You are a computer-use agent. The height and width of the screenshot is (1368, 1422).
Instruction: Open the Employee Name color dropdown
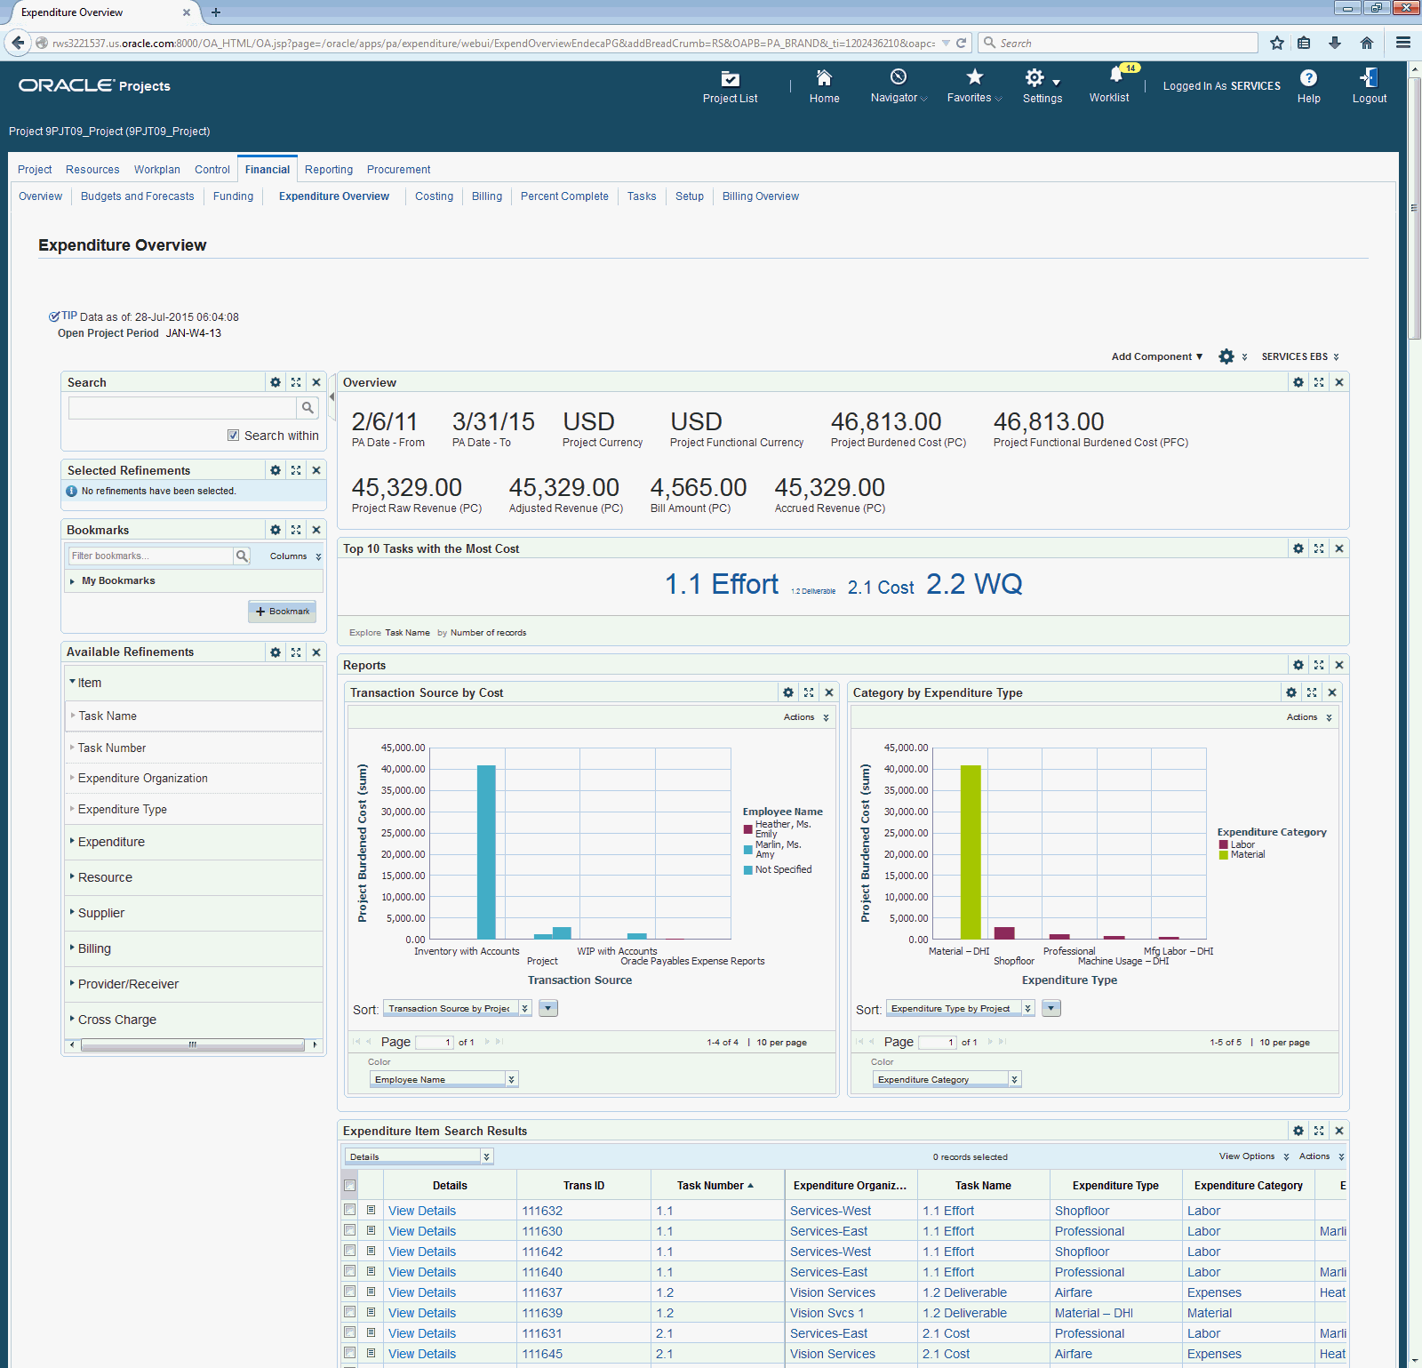443,1079
